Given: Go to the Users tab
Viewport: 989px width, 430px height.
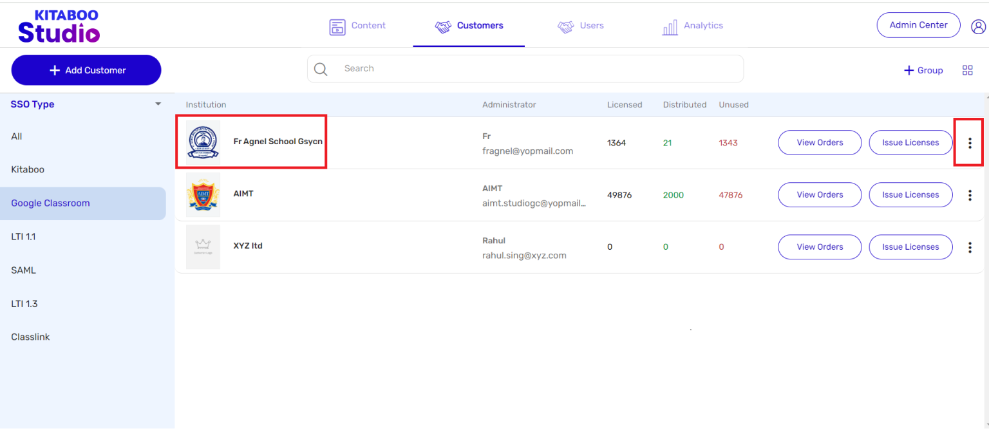Looking at the screenshot, I should pyautogui.click(x=580, y=26).
